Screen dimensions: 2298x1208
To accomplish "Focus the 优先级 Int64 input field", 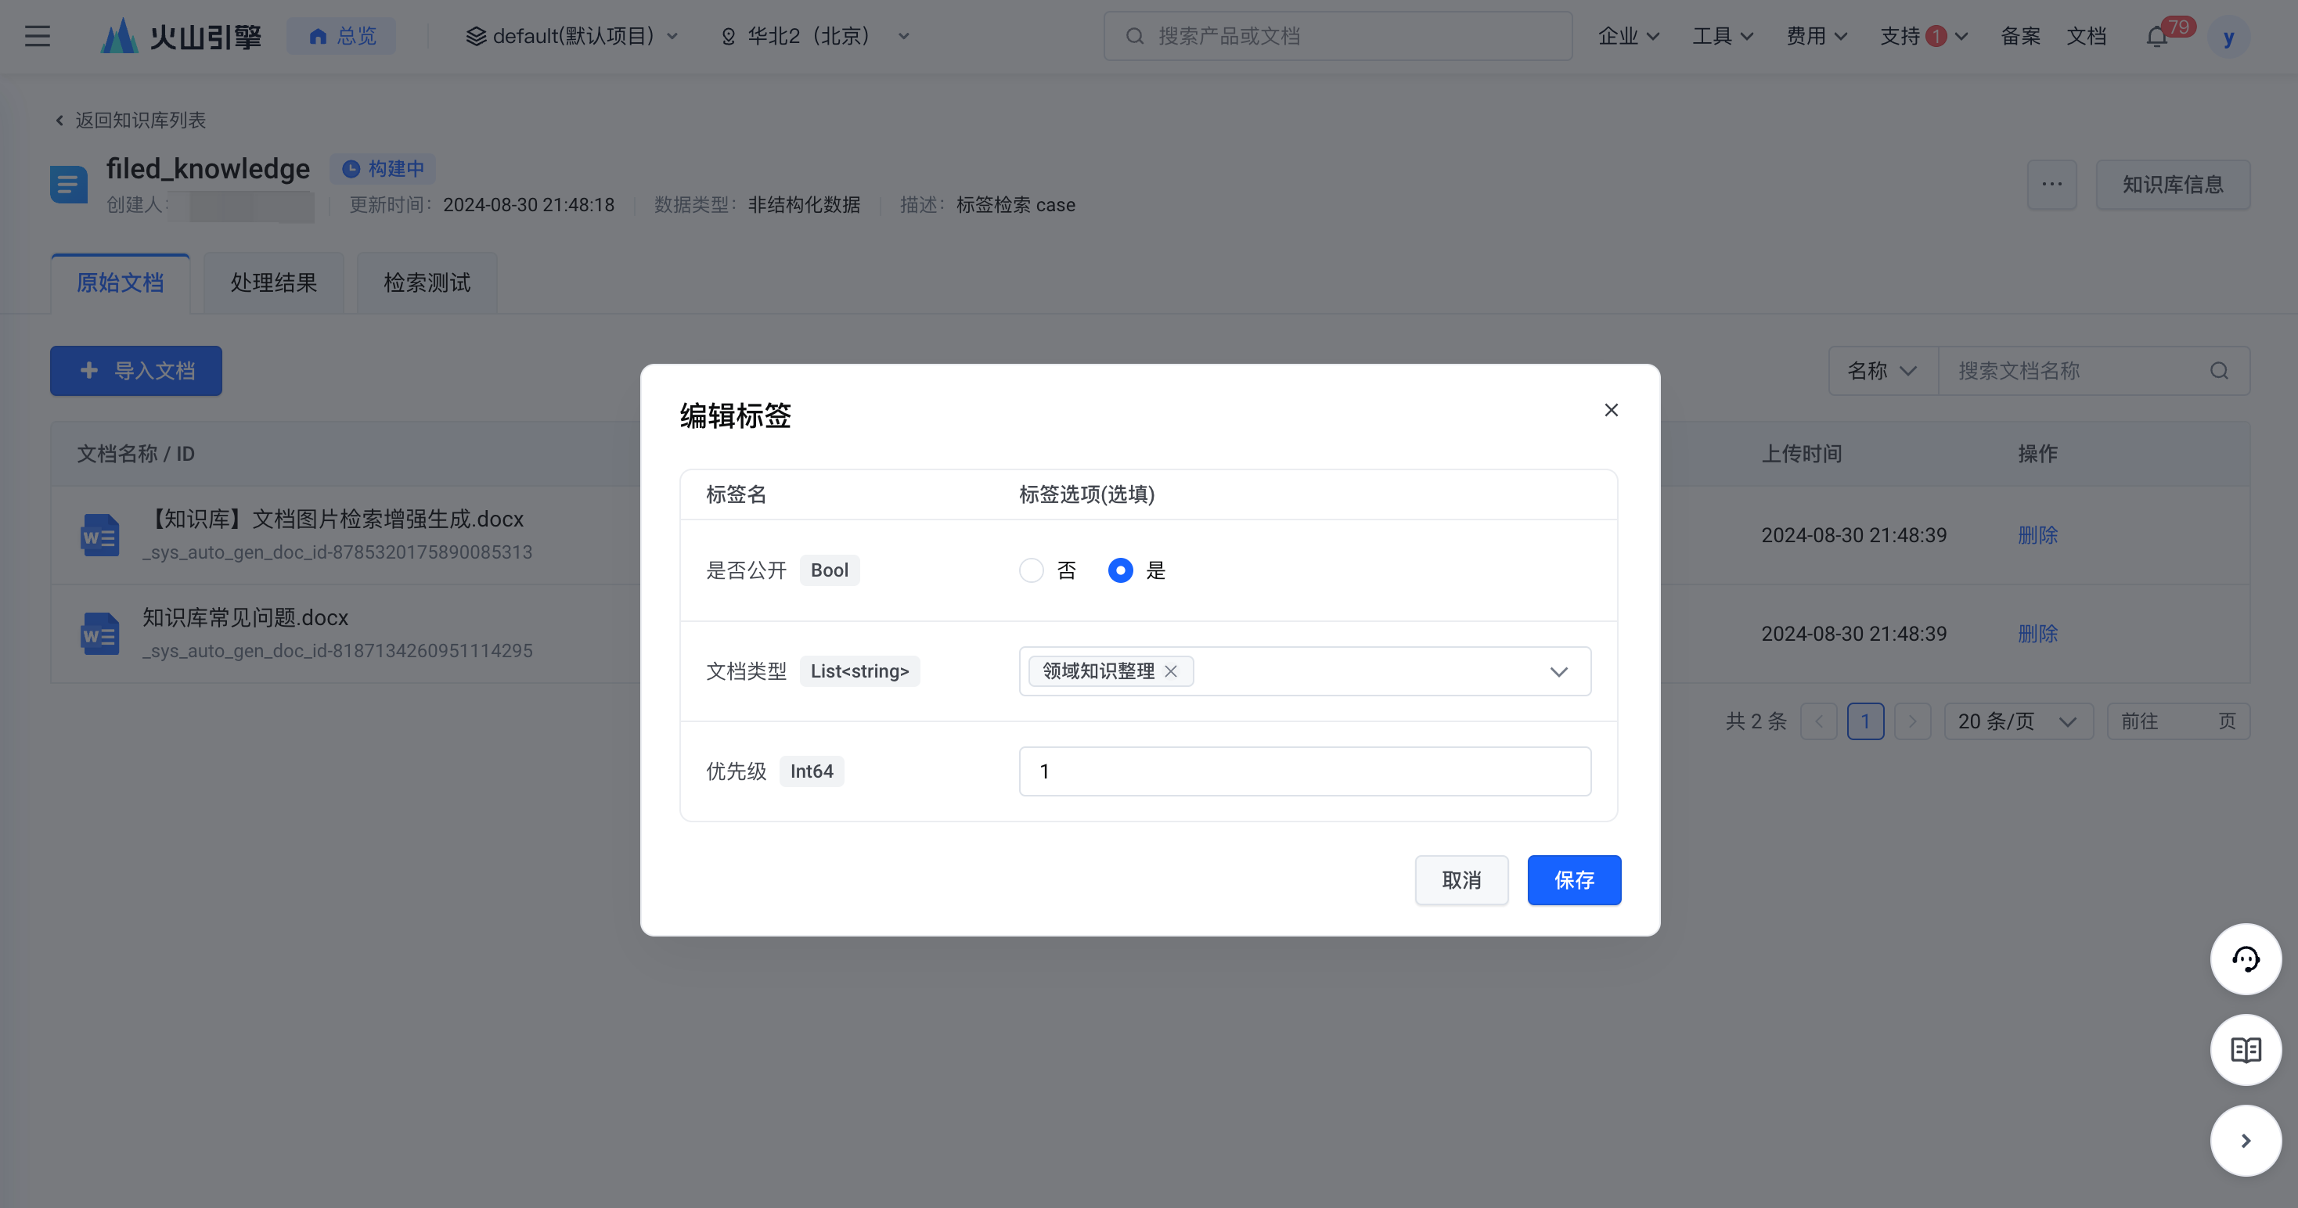I will click(x=1304, y=771).
